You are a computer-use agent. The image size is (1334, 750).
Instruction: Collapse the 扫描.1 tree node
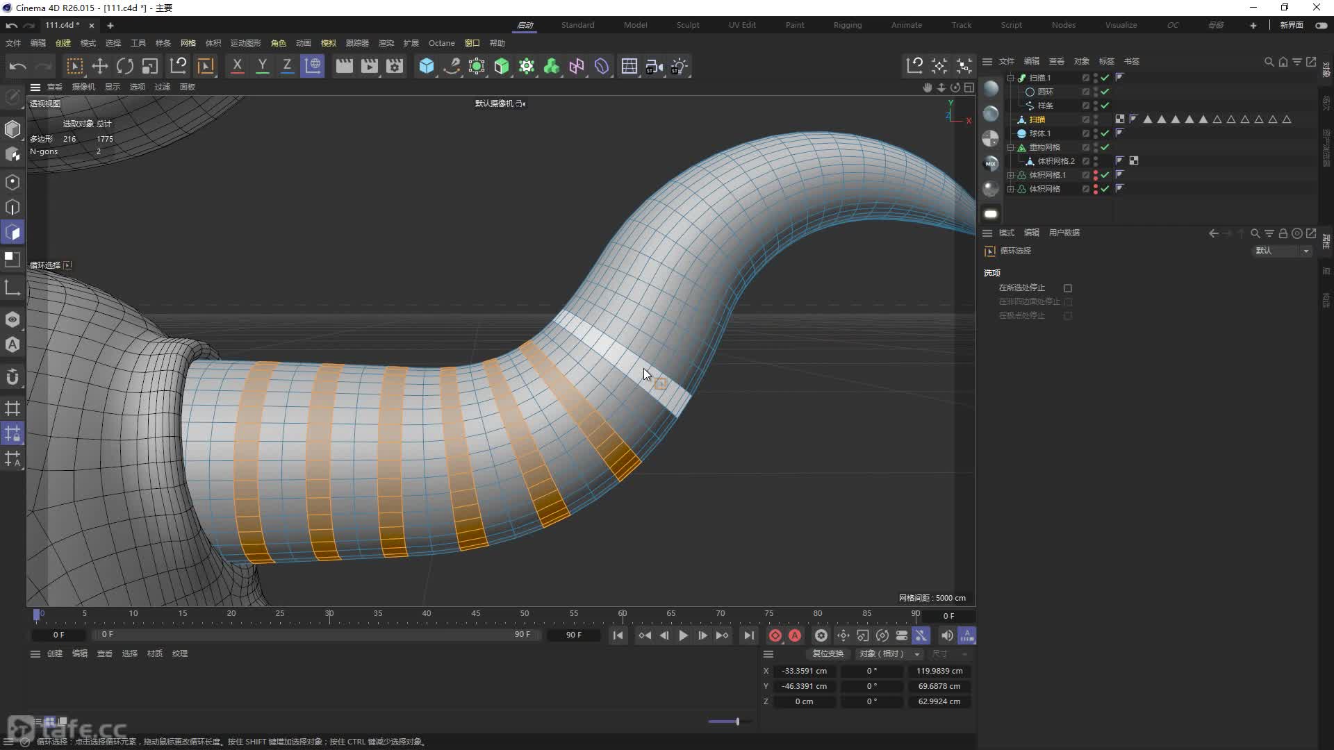[x=1011, y=78]
